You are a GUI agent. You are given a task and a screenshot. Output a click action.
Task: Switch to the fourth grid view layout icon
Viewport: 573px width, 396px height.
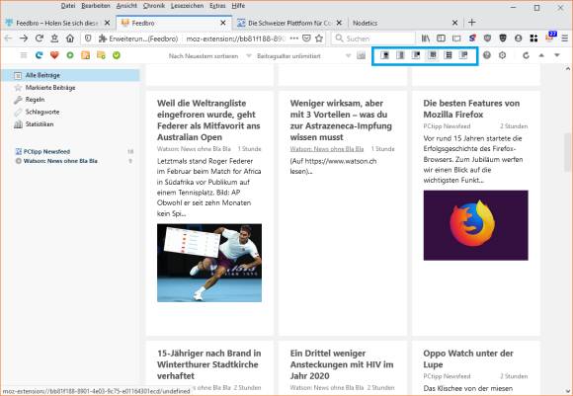click(433, 55)
